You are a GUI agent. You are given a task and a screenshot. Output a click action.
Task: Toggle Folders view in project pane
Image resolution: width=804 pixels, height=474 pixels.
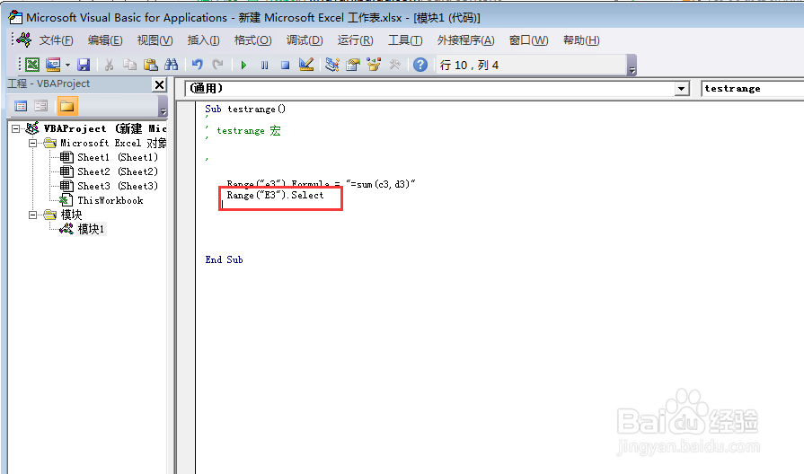click(66, 106)
